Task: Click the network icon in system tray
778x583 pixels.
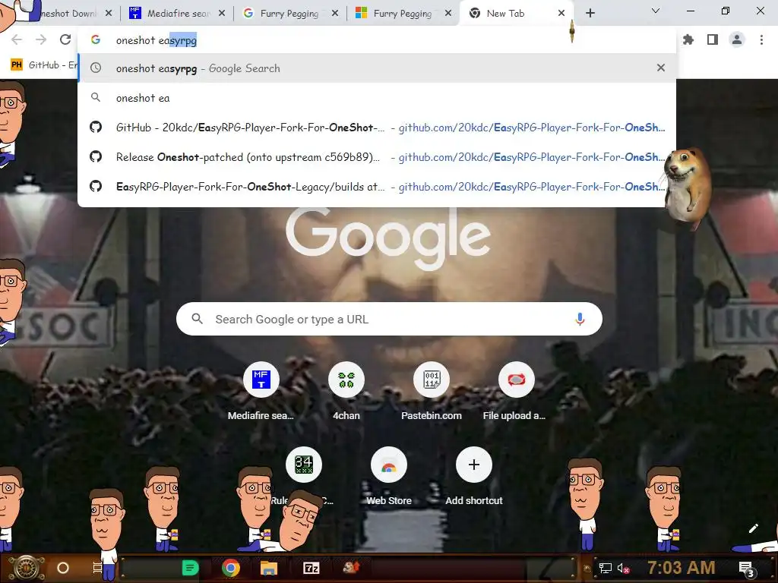Action: pos(606,568)
